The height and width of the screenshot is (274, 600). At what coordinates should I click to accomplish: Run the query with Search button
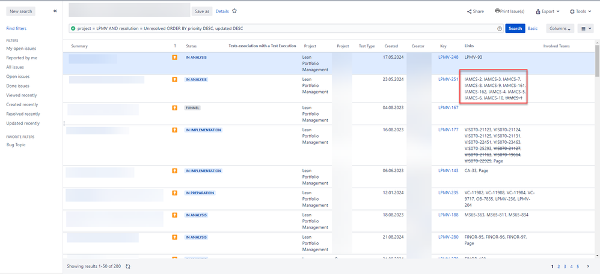coord(515,29)
